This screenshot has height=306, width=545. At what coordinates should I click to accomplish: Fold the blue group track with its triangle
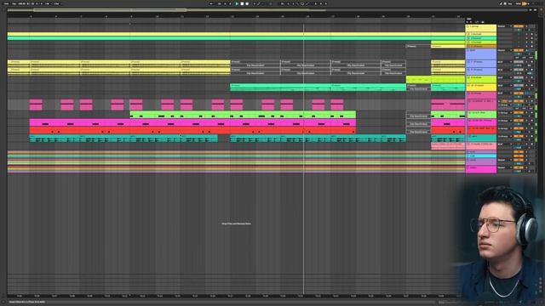click(468, 51)
